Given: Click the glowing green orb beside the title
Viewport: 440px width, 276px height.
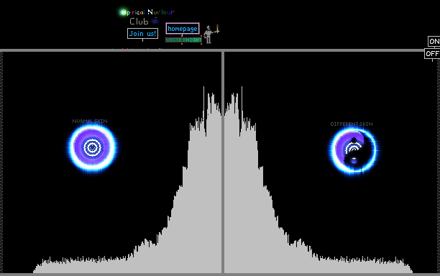Looking at the screenshot, I should (123, 12).
